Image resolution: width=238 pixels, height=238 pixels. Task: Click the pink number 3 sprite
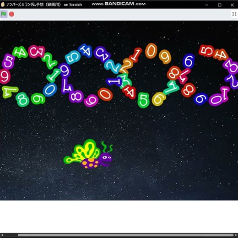tap(37, 52)
